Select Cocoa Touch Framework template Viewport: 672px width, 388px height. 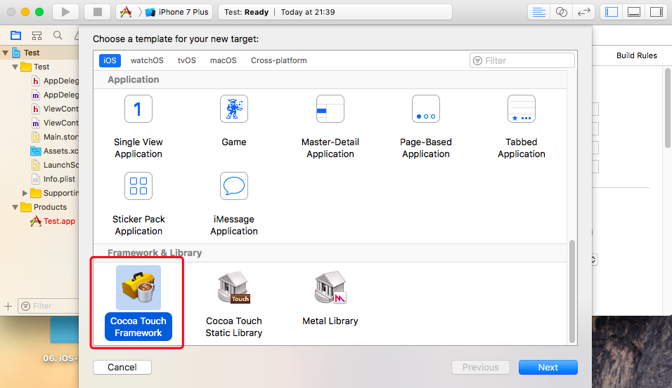click(138, 303)
